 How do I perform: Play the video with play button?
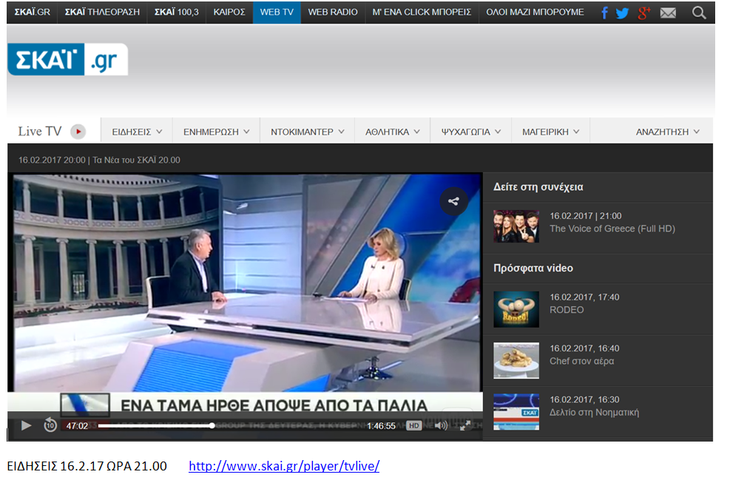click(x=27, y=425)
